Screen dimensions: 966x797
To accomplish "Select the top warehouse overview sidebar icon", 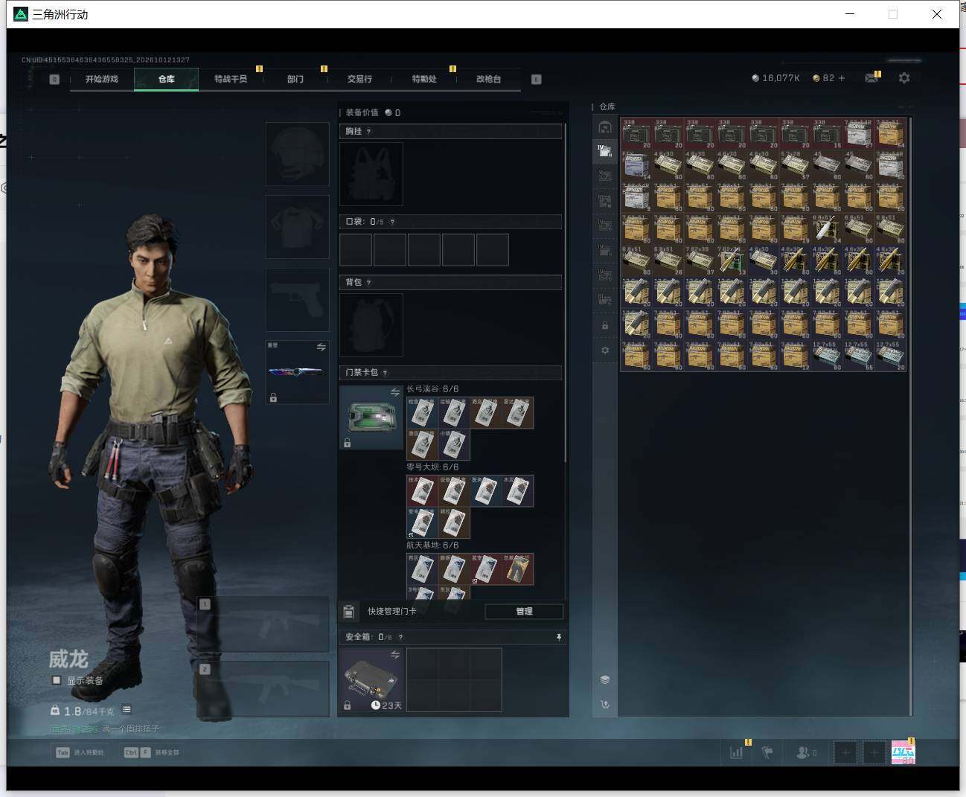I will pos(604,128).
